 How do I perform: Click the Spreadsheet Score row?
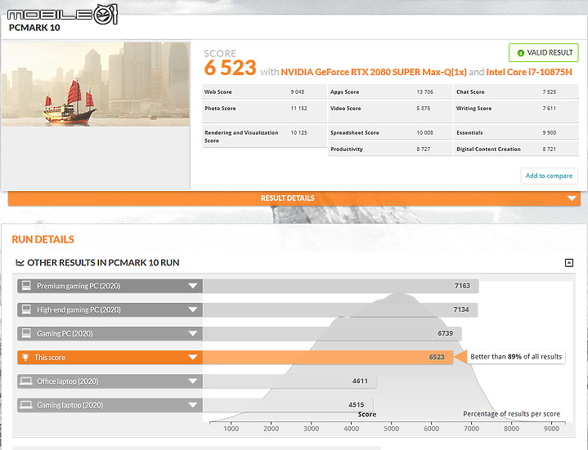(390, 132)
